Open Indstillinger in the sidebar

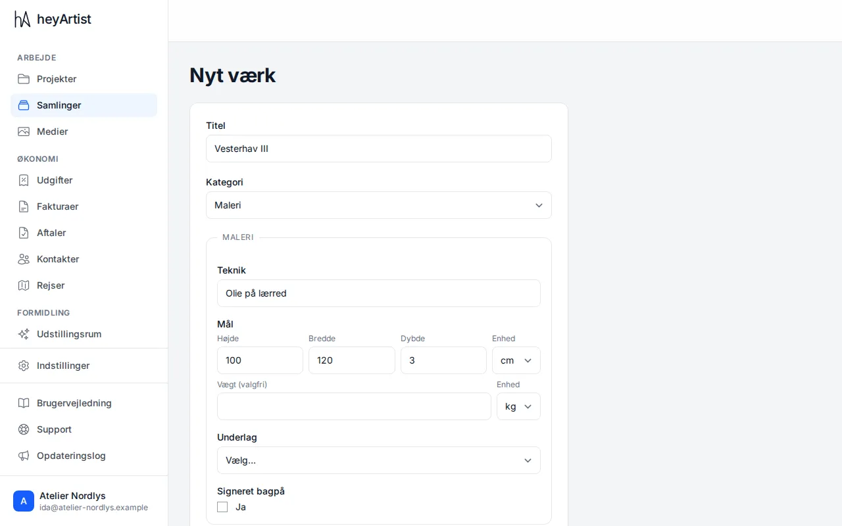(84, 366)
